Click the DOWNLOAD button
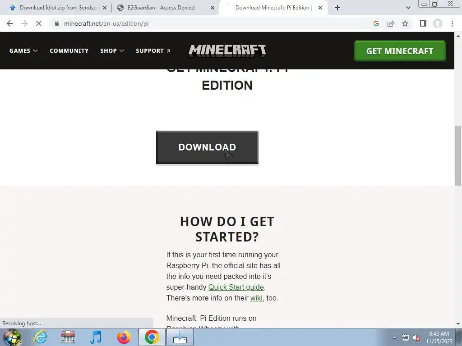462x346 pixels. [207, 147]
